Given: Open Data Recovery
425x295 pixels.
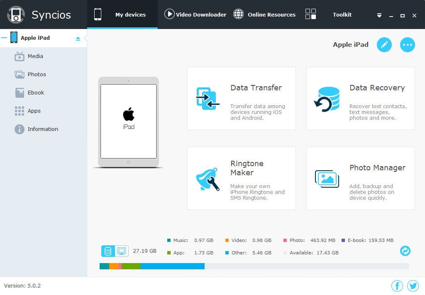Looking at the screenshot, I should pos(360,98).
